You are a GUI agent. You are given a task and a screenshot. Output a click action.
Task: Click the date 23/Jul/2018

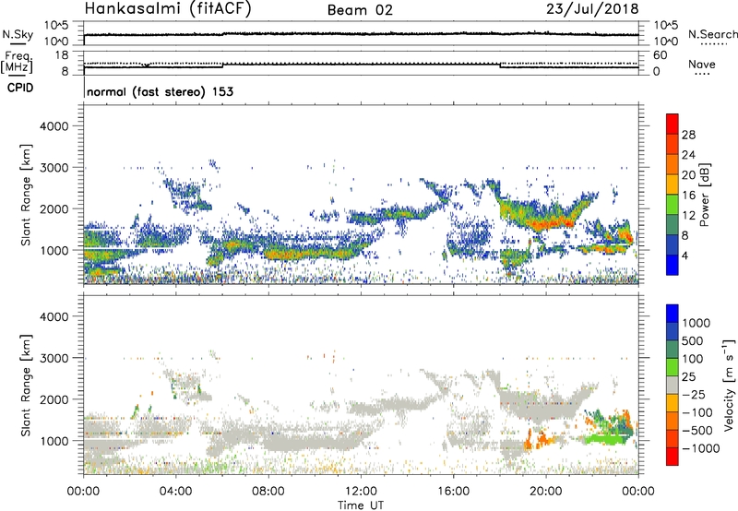[x=592, y=9]
